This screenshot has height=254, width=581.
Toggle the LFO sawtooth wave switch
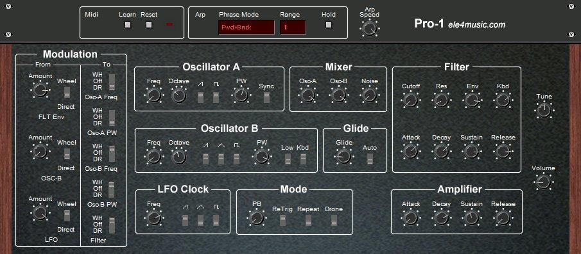186,220
